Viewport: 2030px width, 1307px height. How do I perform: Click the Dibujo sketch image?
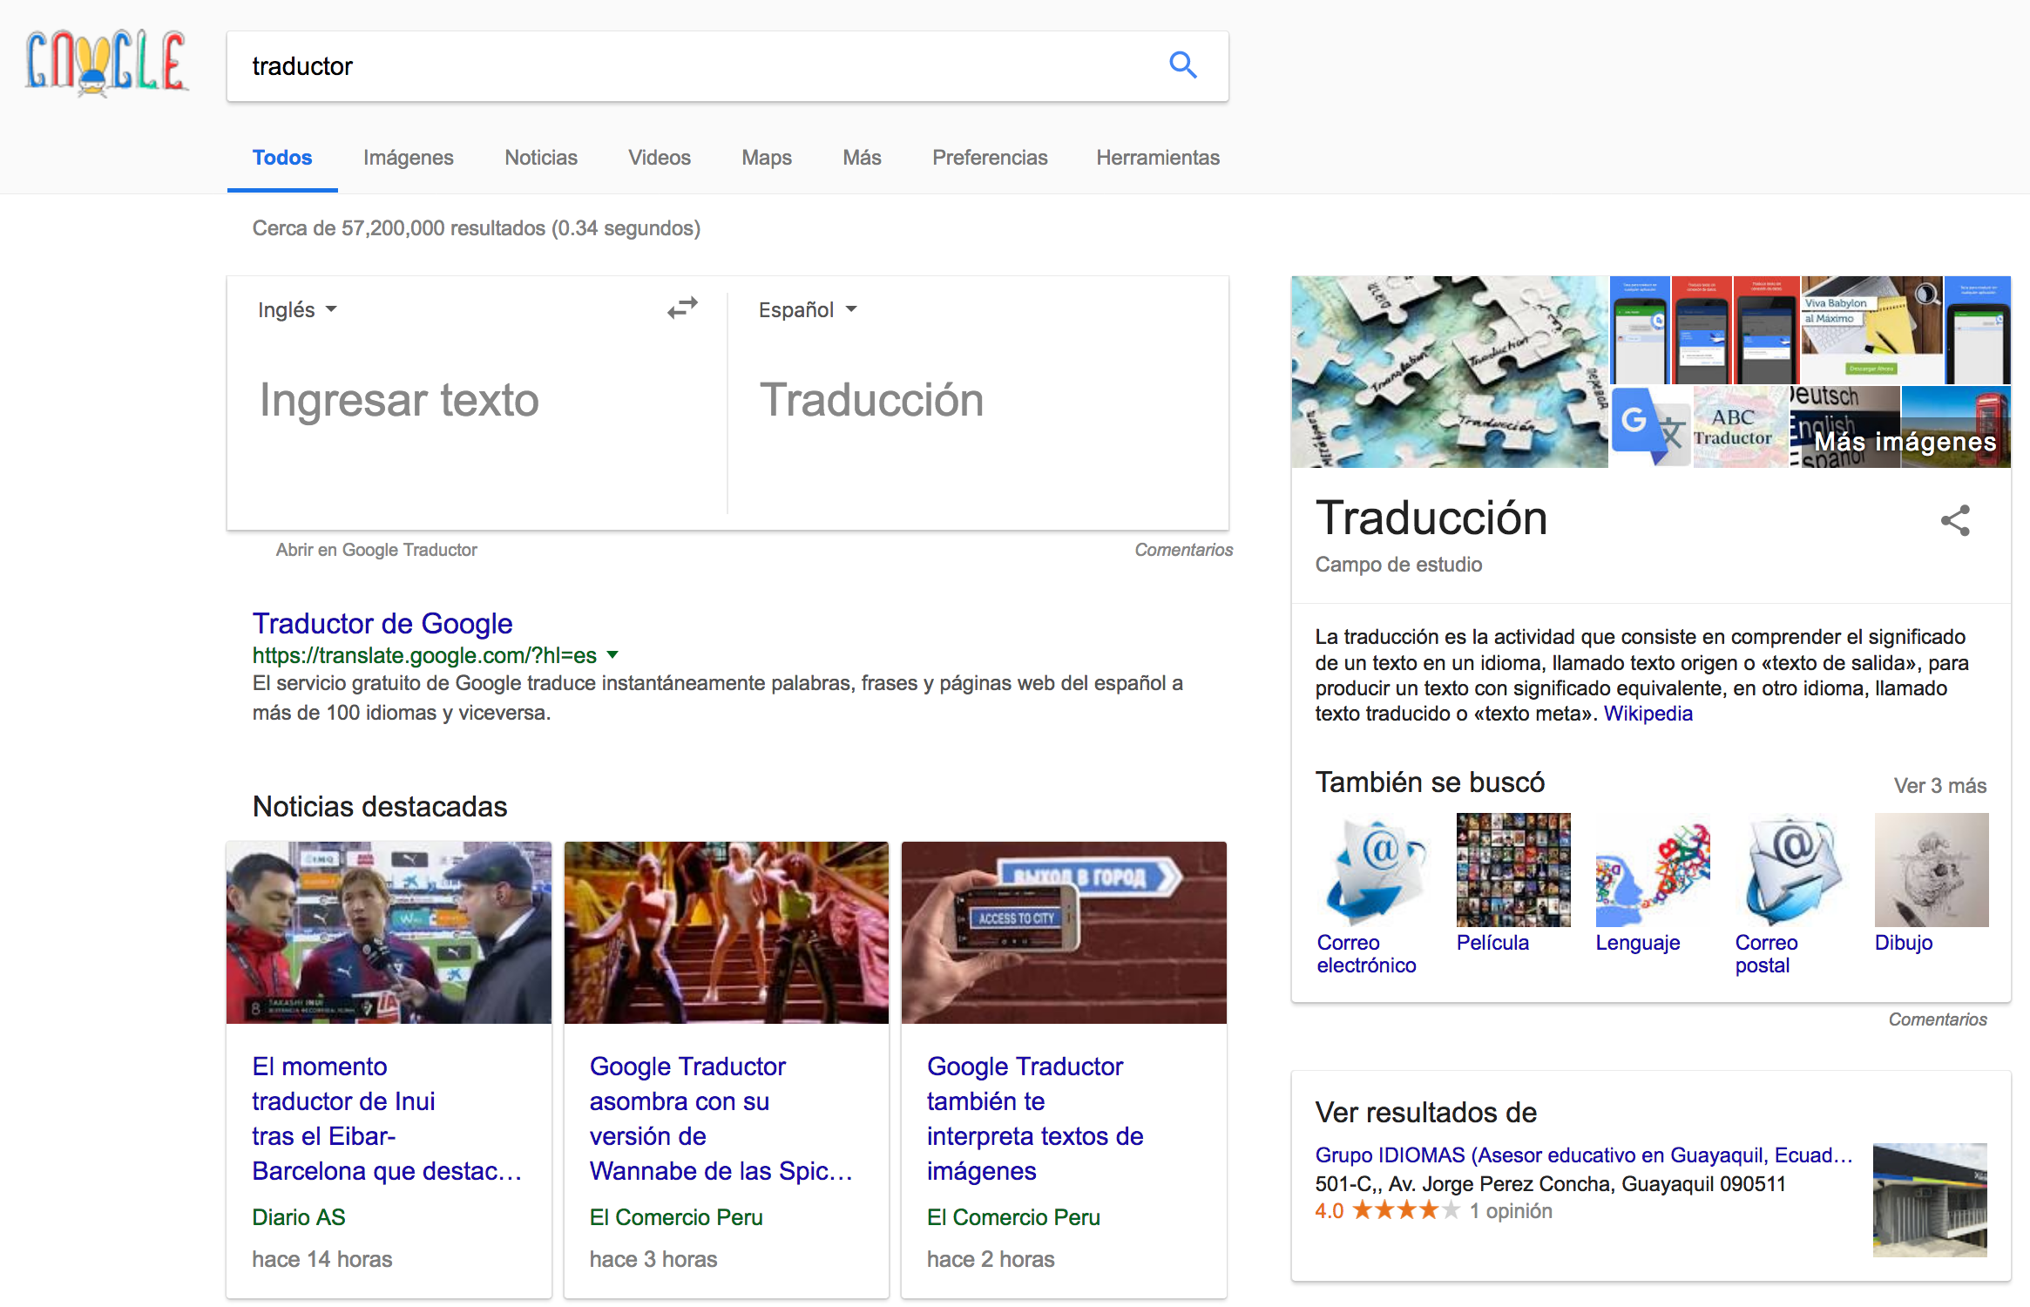pos(1932,870)
